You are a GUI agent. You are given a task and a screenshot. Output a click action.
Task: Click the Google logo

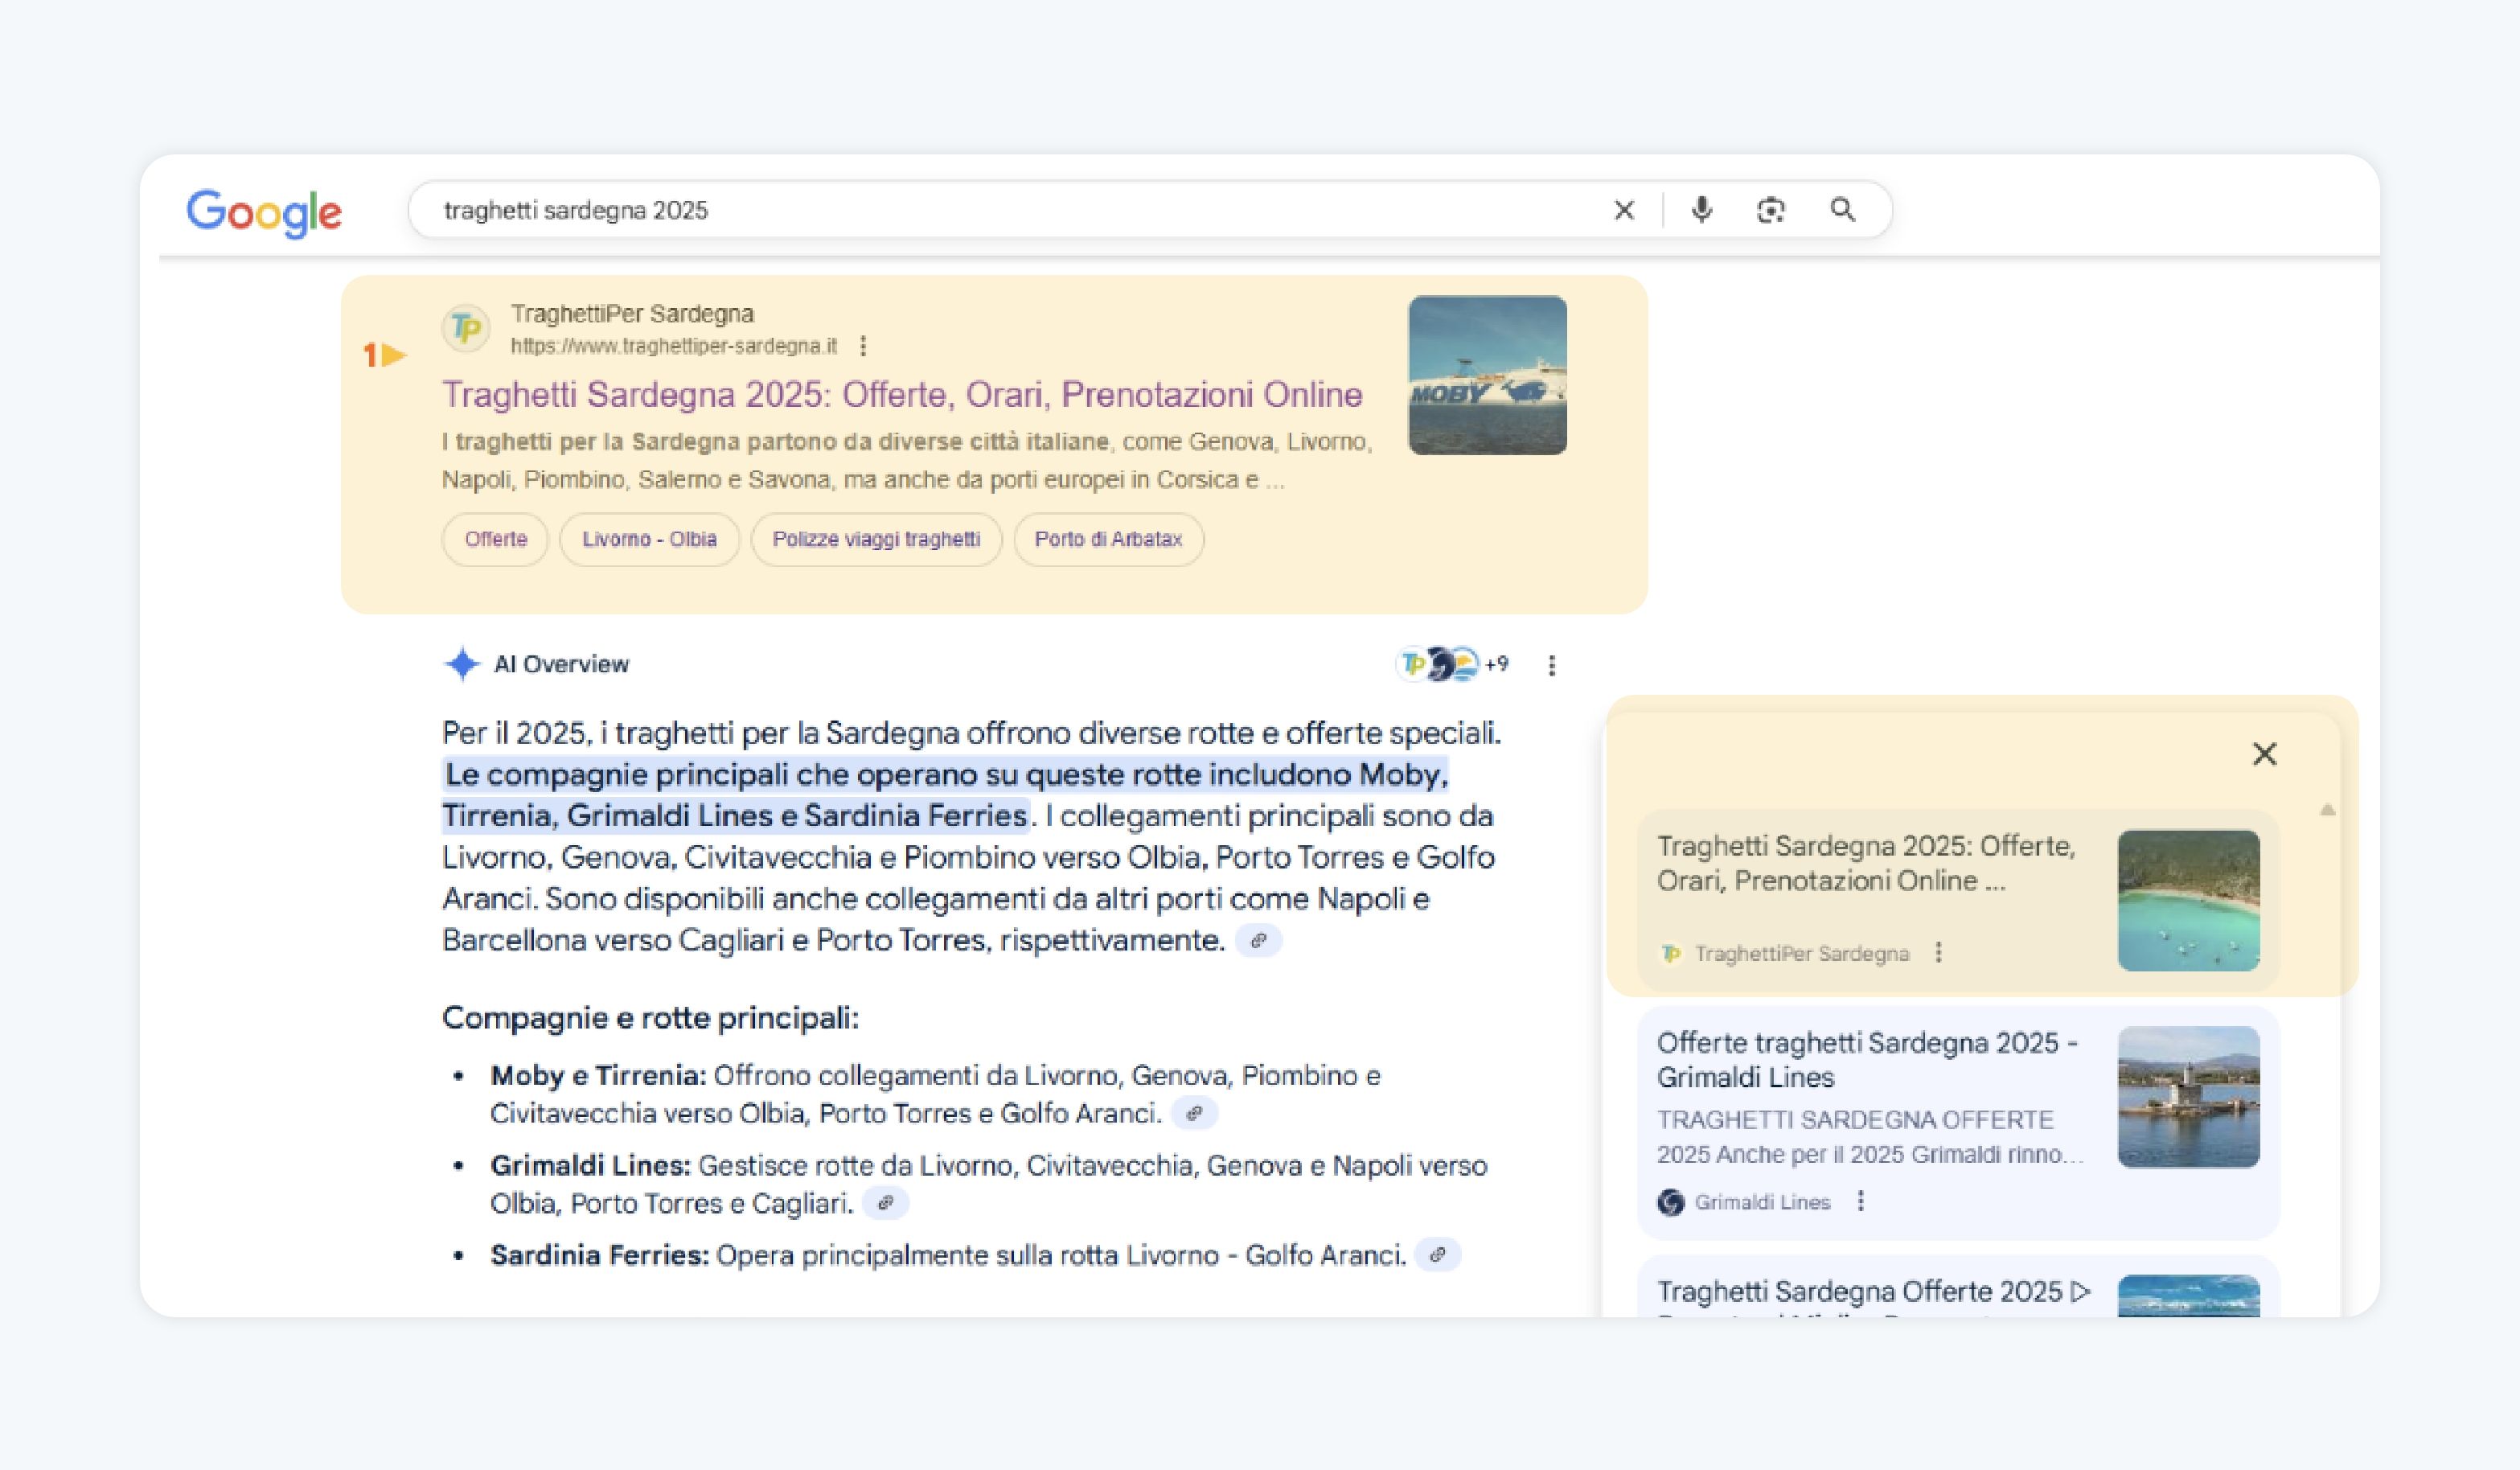point(264,213)
